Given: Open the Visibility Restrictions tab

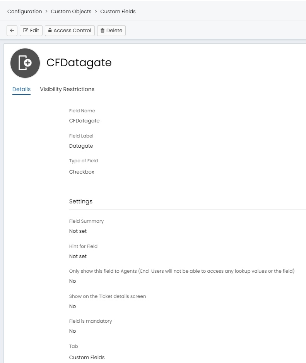Looking at the screenshot, I should pyautogui.click(x=67, y=89).
